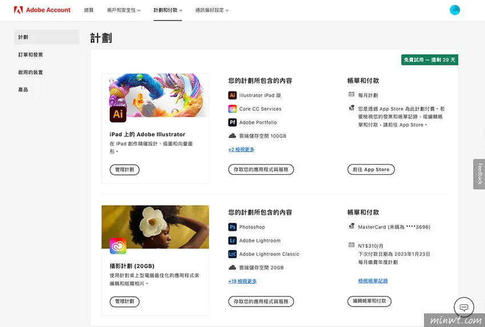Expand the 帳戶和安全性 dropdown menu
This screenshot has width=485, height=327.
click(x=123, y=10)
